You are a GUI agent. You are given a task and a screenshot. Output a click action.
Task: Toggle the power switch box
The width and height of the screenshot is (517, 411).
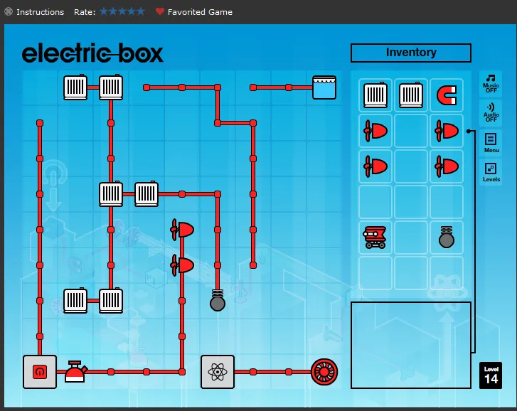[40, 372]
